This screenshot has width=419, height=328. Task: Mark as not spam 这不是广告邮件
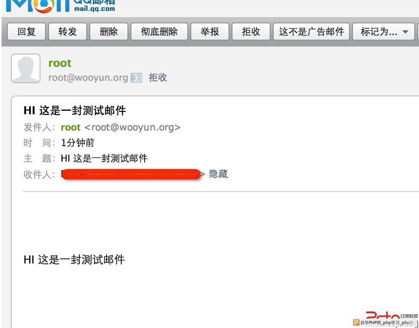tap(311, 31)
